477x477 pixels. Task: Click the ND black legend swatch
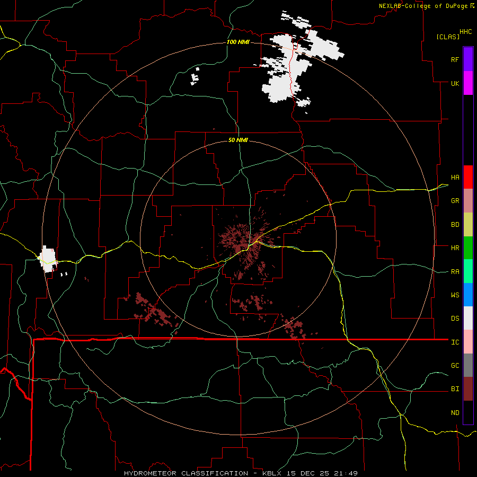coord(468,412)
